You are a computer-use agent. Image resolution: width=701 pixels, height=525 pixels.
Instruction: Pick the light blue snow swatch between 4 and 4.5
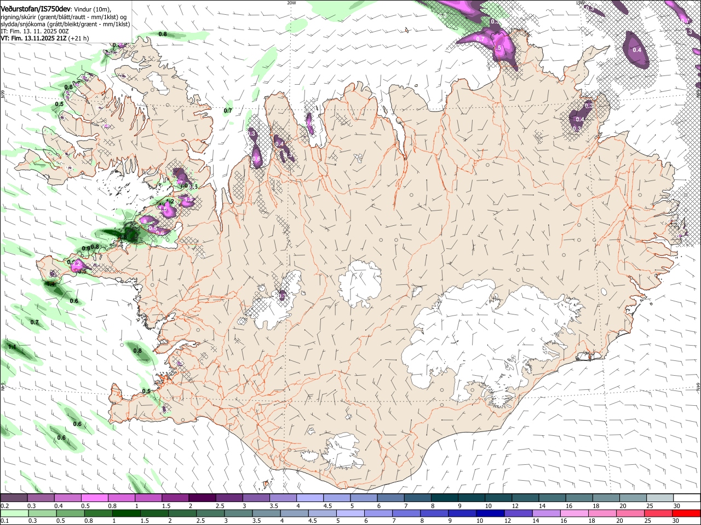click(x=310, y=498)
